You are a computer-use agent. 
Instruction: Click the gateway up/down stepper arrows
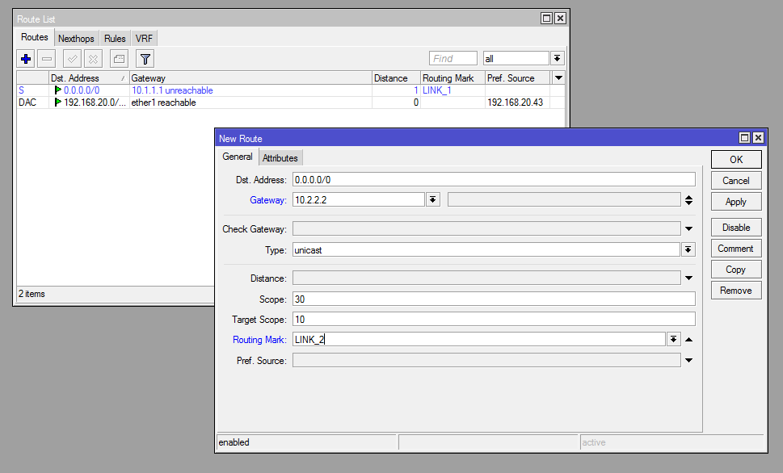[x=688, y=200]
